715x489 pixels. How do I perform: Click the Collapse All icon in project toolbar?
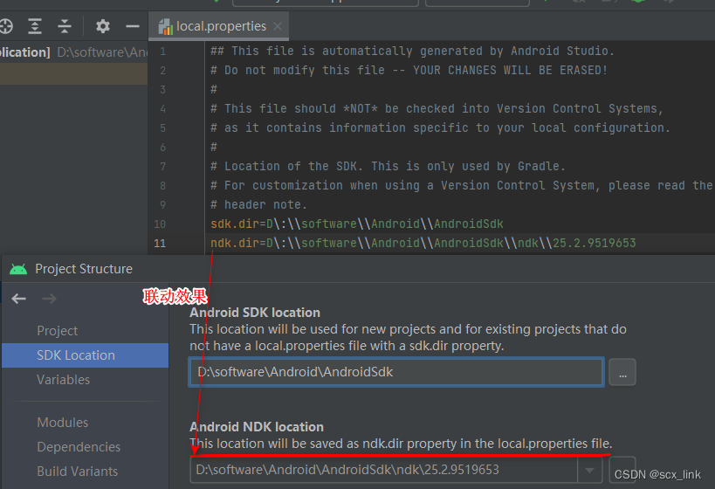click(x=65, y=26)
